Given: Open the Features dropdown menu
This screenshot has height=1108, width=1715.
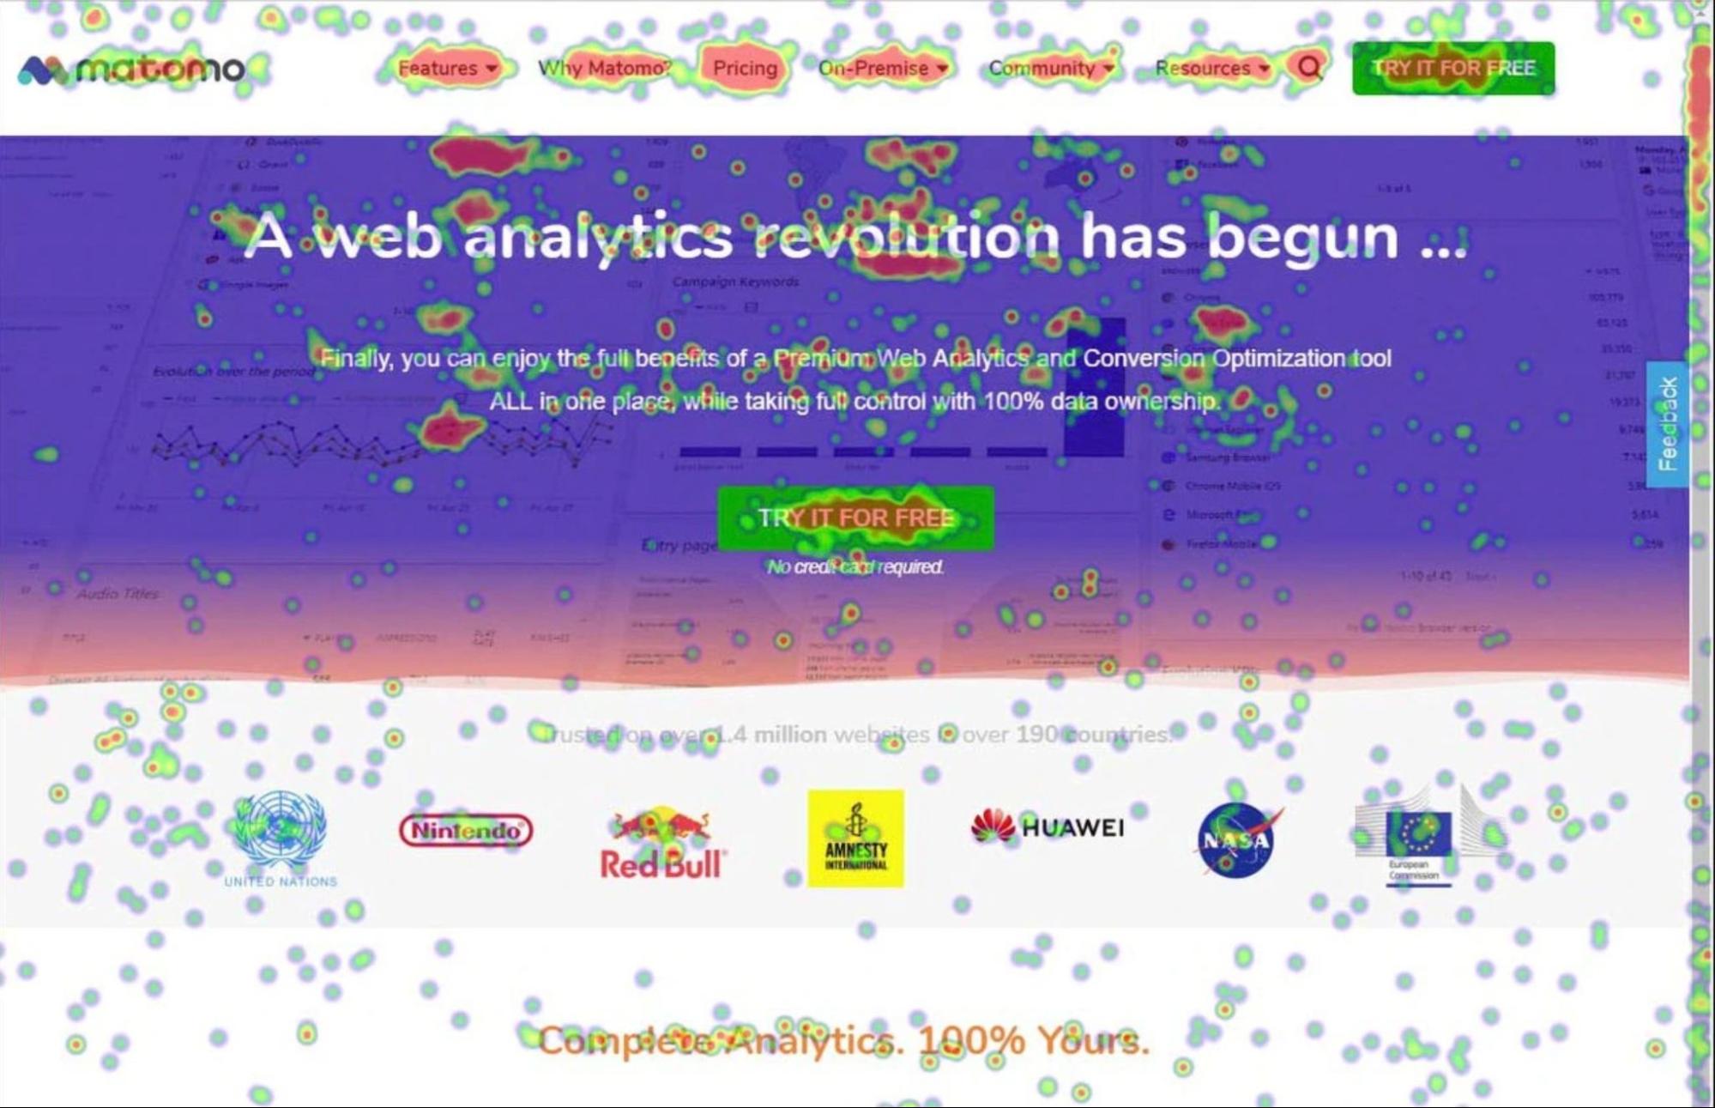Looking at the screenshot, I should coord(444,69).
